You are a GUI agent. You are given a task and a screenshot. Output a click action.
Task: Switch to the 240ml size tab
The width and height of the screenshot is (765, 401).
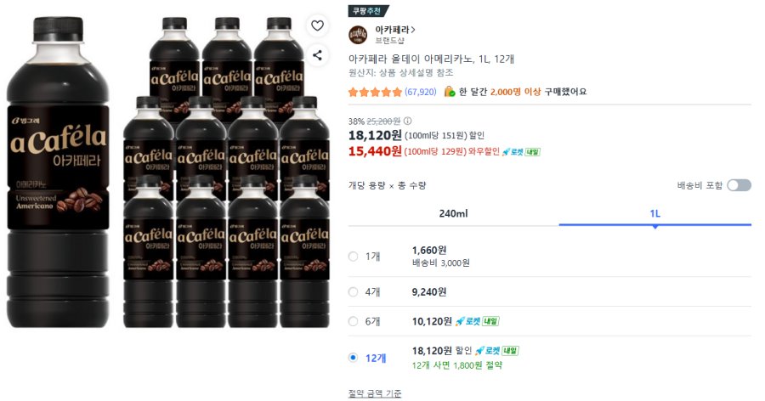pos(453,213)
